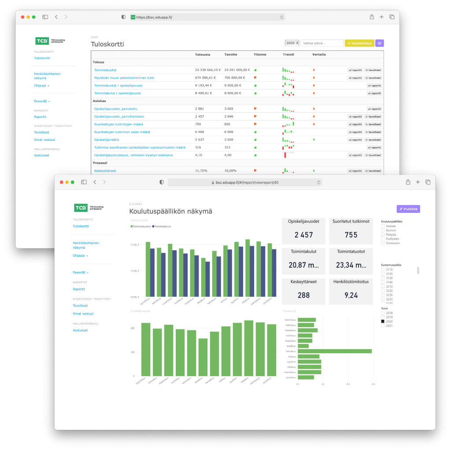
Task: Open Raportit in the Koulutuspäällikön näkymä window sidebar
Action: point(79,289)
